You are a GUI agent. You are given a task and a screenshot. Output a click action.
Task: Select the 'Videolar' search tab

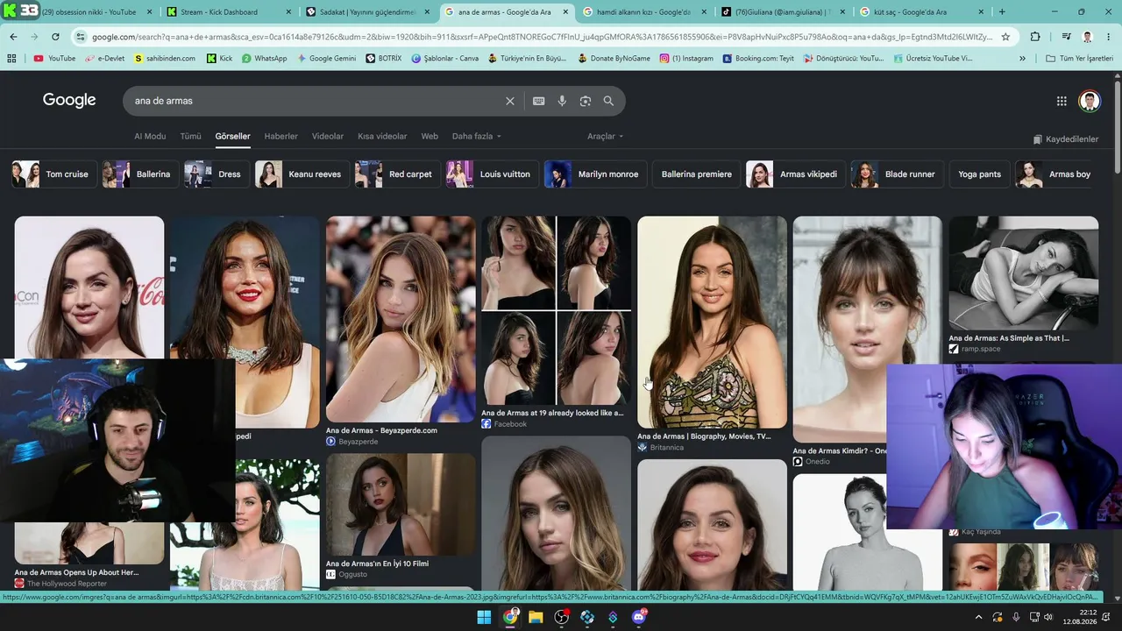pos(328,137)
